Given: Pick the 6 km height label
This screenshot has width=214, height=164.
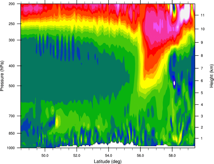Looking at the screenshot, I should coord(202,81).
